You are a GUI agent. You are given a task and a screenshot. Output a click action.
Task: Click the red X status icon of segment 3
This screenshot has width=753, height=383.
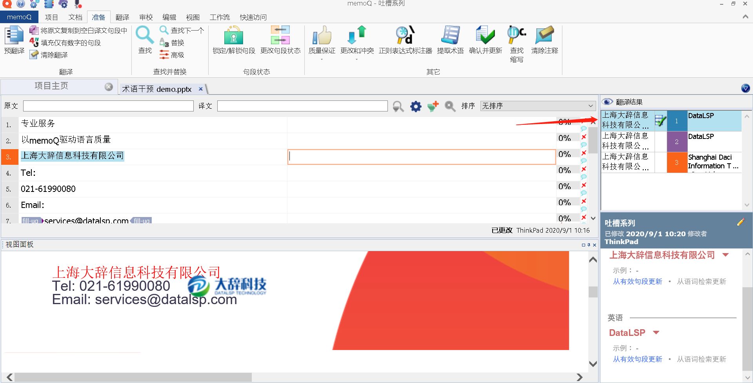tap(584, 153)
